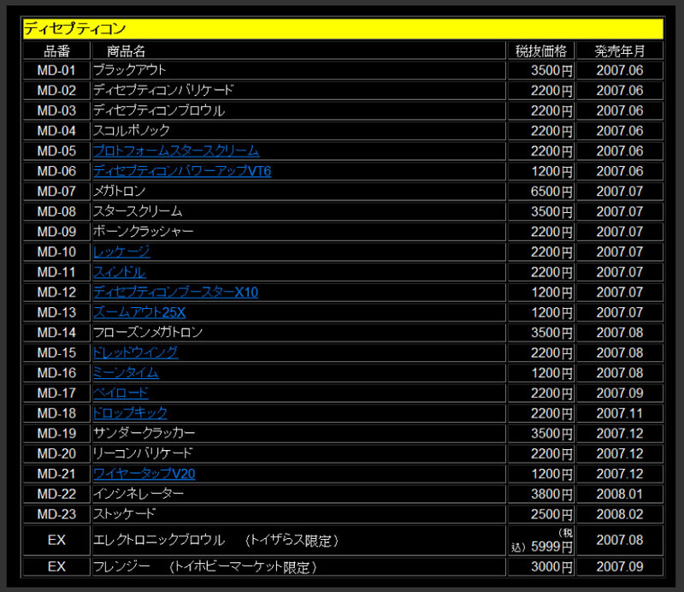Select the MD-23 cell

click(56, 514)
